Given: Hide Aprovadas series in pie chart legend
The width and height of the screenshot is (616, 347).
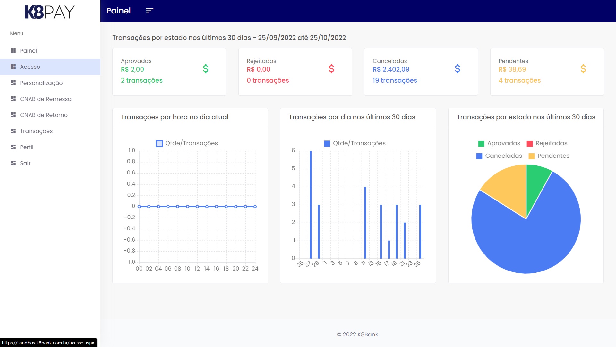Looking at the screenshot, I should (499, 143).
